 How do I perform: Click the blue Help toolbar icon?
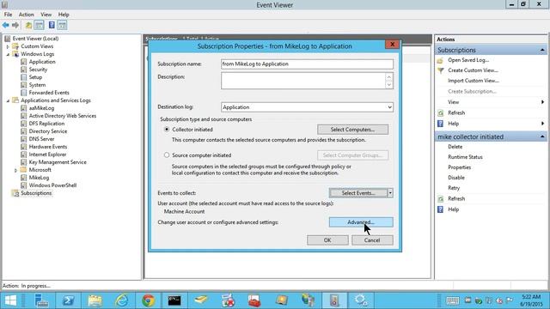click(x=52, y=25)
